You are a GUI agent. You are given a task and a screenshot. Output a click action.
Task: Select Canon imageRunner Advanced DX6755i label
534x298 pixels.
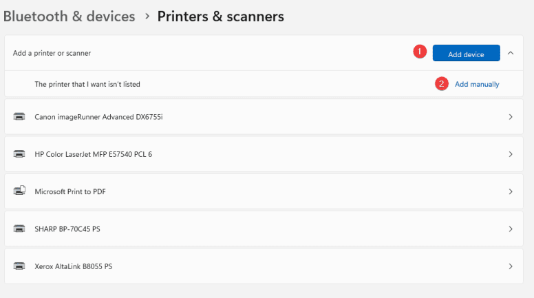(98, 117)
